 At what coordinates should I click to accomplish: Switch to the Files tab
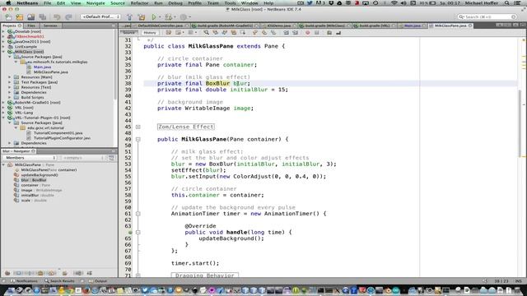31,25
